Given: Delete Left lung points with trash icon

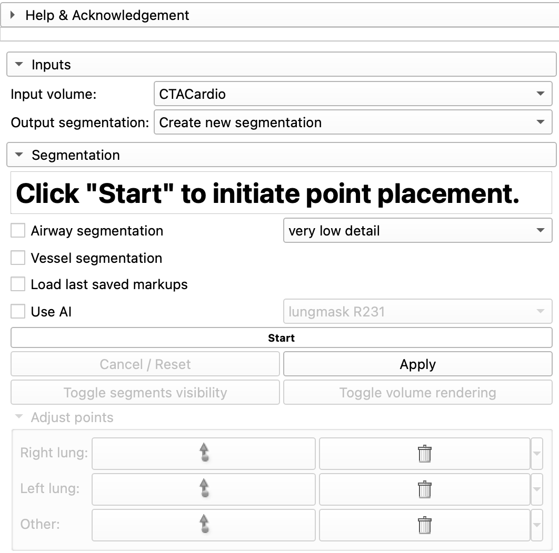Looking at the screenshot, I should pyautogui.click(x=425, y=489).
